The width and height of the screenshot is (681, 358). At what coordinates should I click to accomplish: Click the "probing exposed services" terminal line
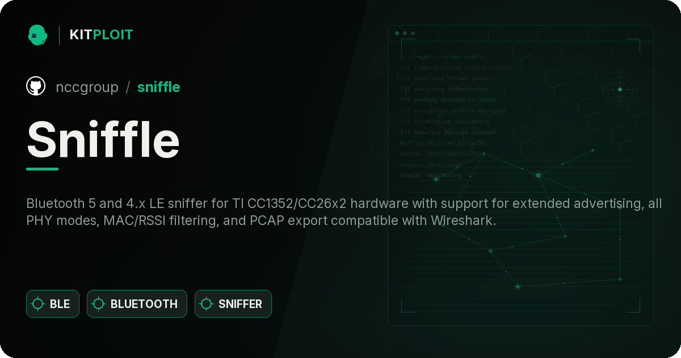448,100
